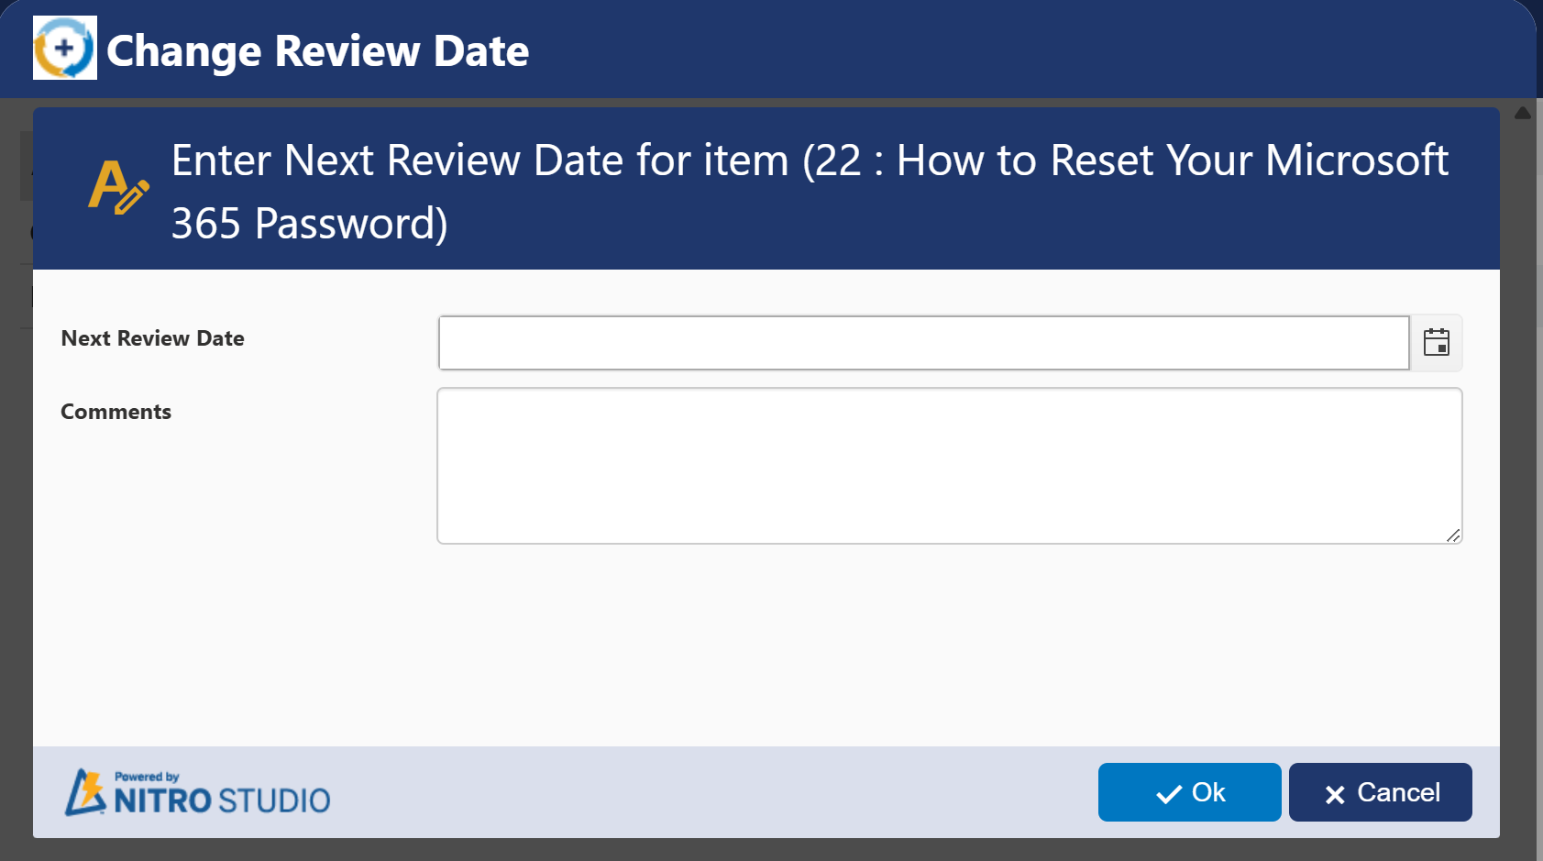Click empty dialog area below Comments
Image resolution: width=1543 pixels, height=861 pixels.
pos(766,642)
